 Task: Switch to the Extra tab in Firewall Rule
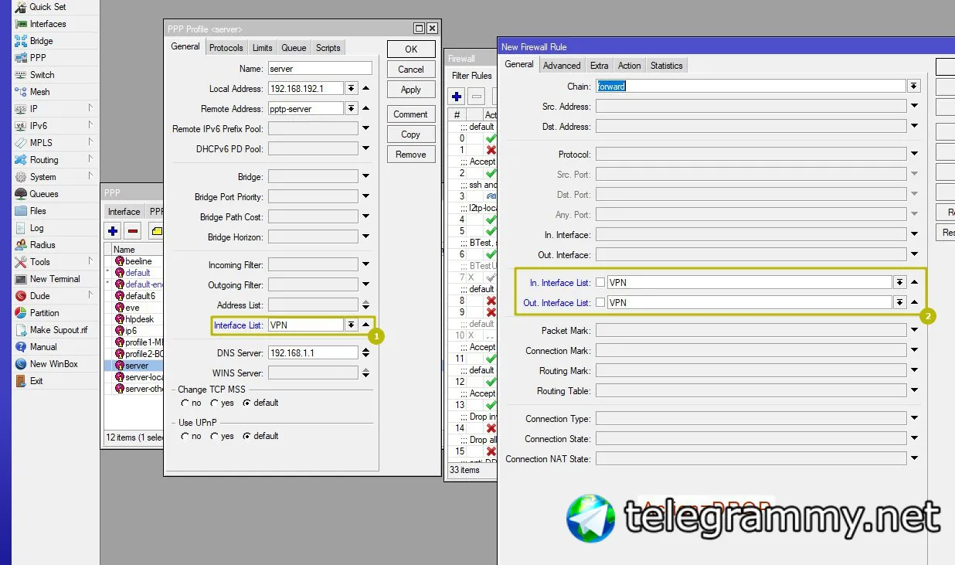[600, 66]
